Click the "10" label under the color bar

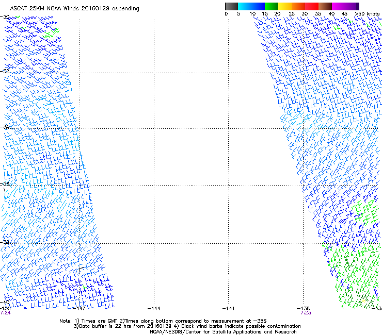(x=252, y=14)
